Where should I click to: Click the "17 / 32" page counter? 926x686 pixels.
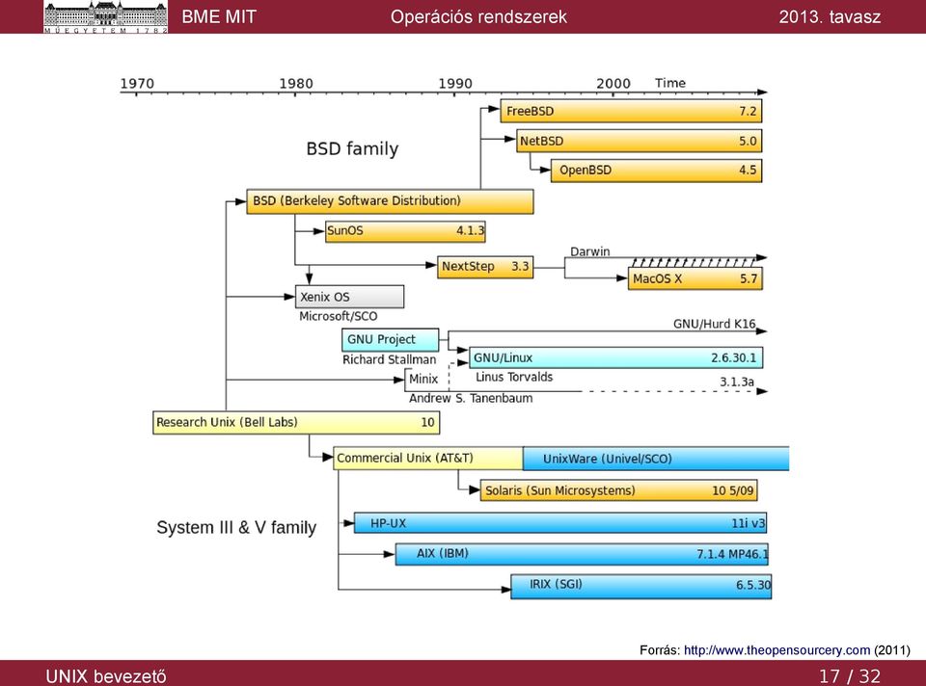click(850, 676)
